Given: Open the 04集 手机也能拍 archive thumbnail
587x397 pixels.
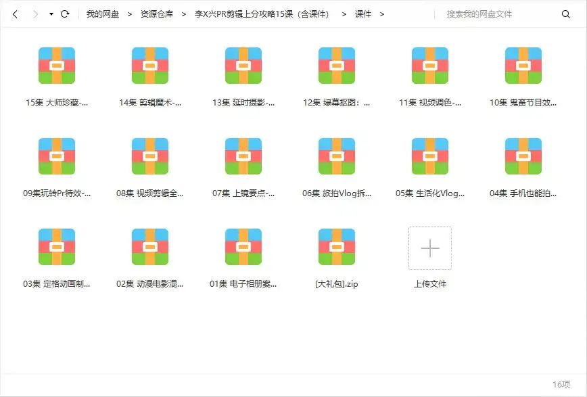Looking at the screenshot, I should pyautogui.click(x=523, y=156).
